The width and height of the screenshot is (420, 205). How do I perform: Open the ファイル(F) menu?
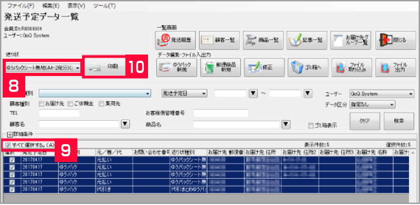click(x=20, y=6)
